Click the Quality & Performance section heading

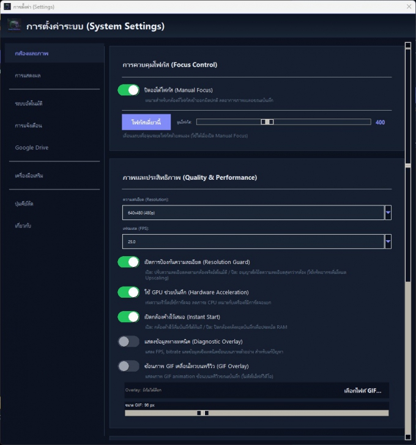(x=190, y=177)
